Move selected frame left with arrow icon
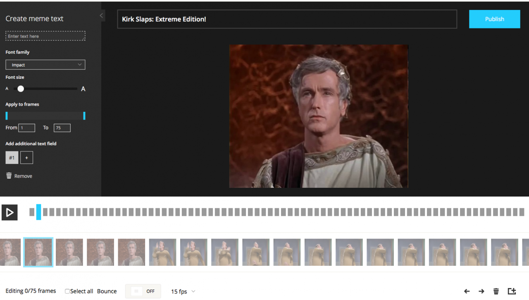Image resolution: width=529 pixels, height=300 pixels. coord(467,291)
